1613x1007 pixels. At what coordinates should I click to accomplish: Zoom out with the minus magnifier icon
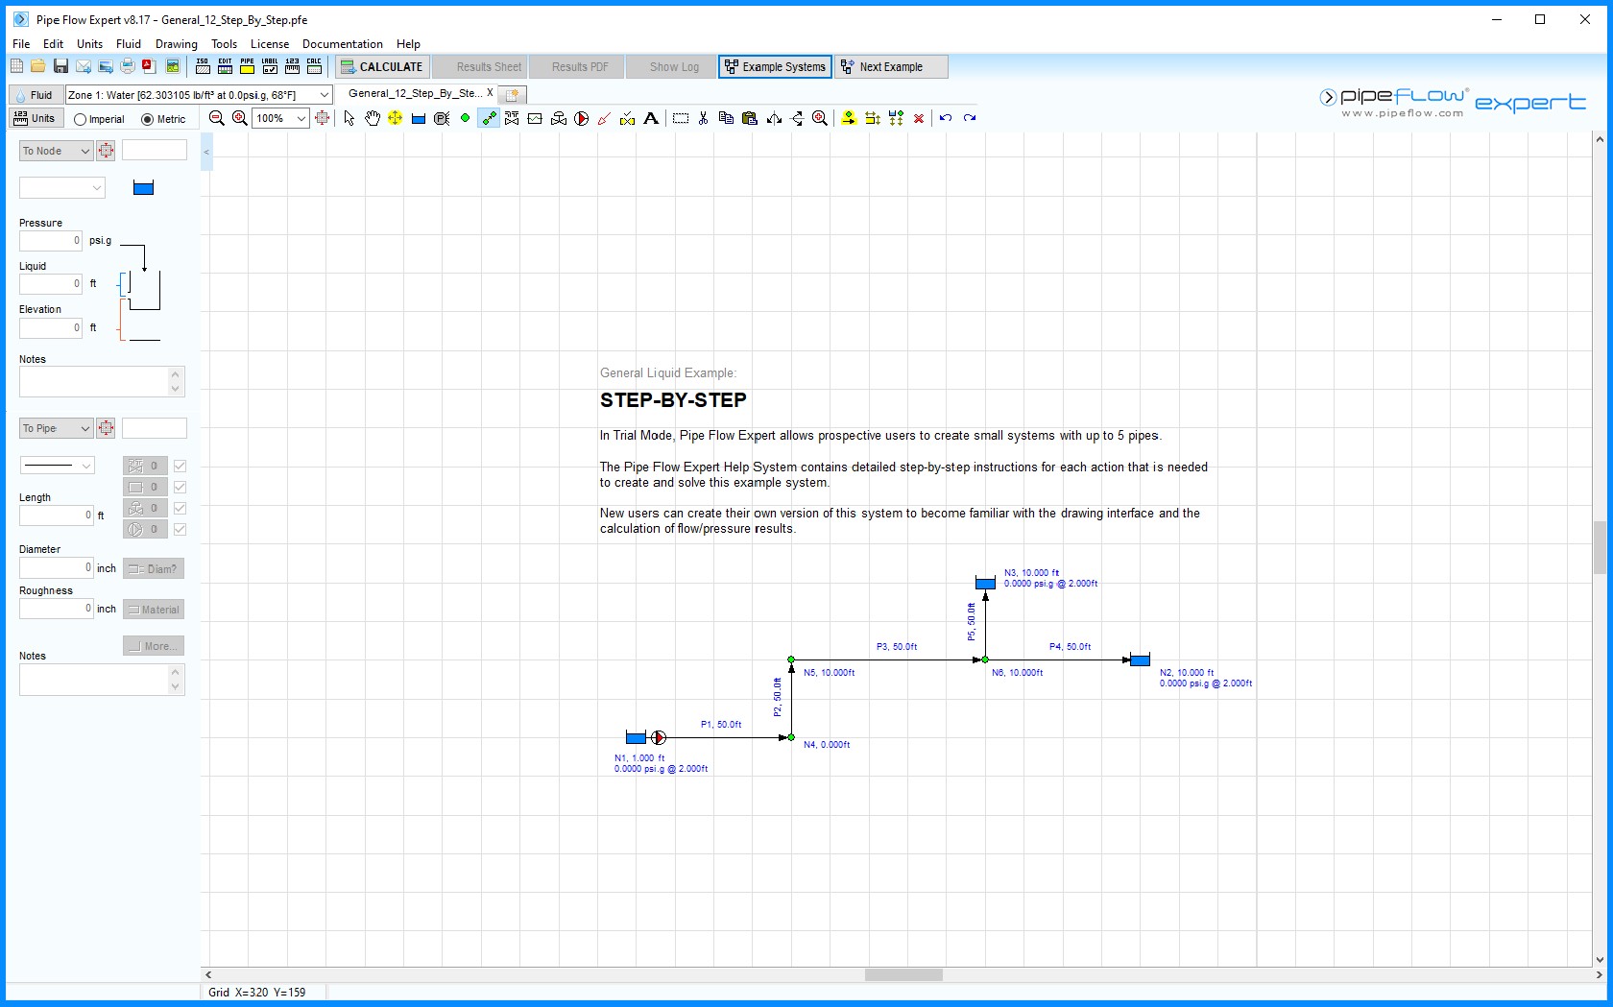pyautogui.click(x=217, y=118)
